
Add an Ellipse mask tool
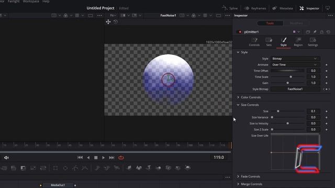coord(65,168)
